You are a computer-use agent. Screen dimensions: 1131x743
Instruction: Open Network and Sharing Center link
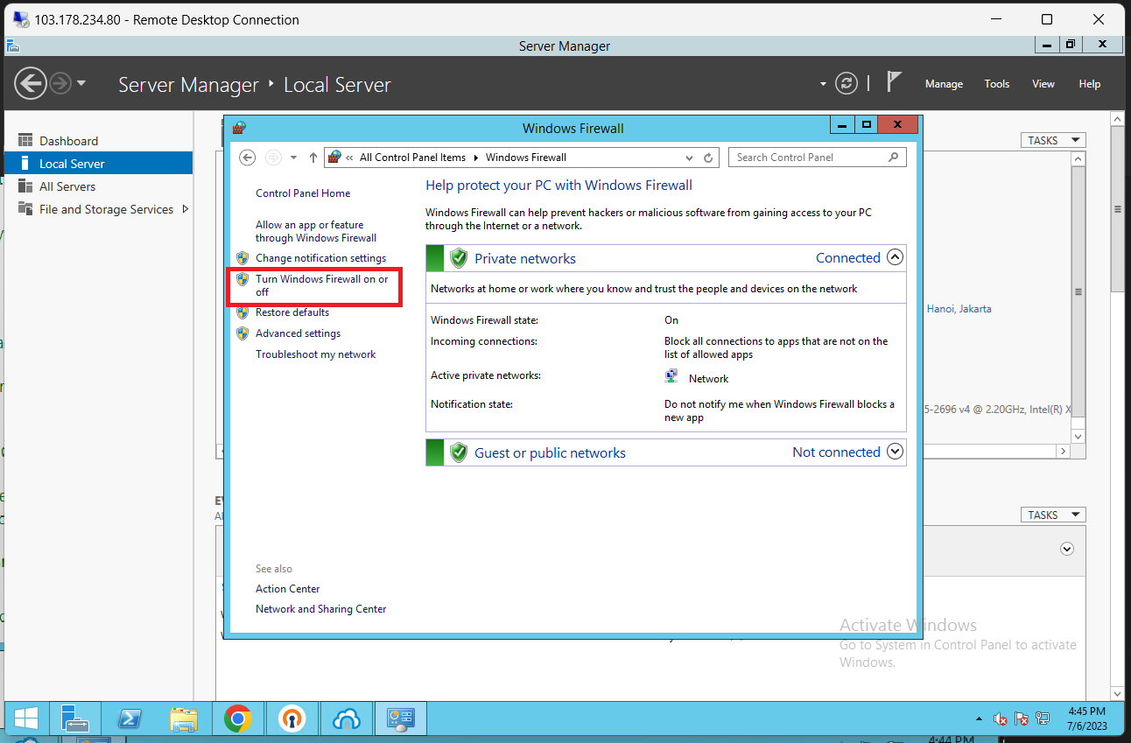320,609
